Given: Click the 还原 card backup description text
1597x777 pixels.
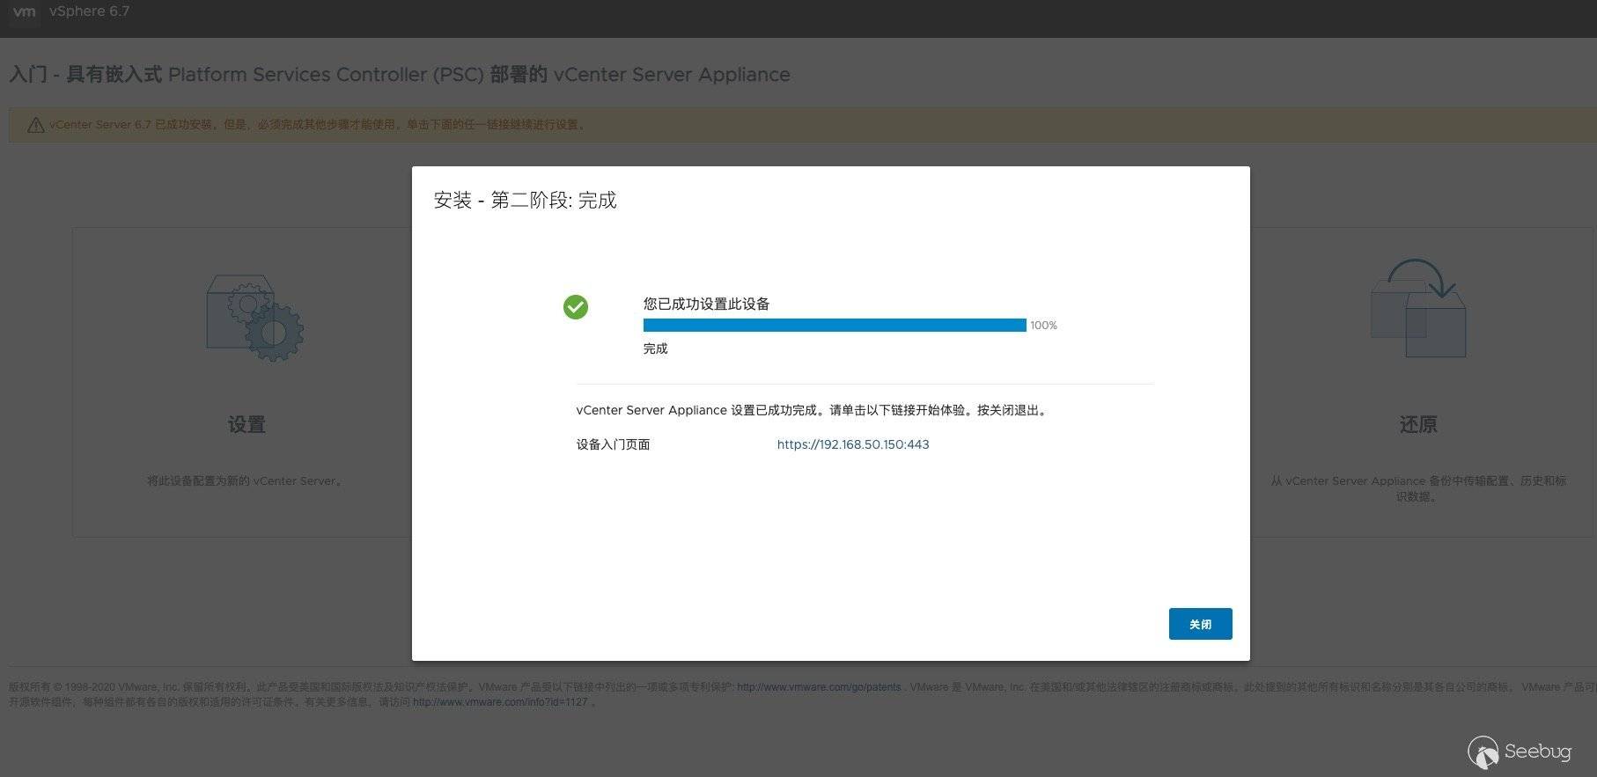Looking at the screenshot, I should tap(1418, 488).
